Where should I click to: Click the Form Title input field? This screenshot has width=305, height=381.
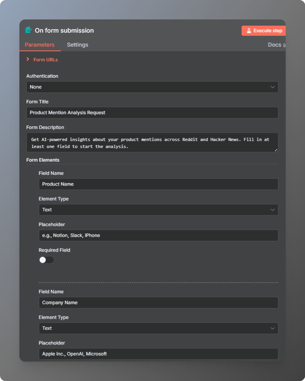[x=152, y=113]
